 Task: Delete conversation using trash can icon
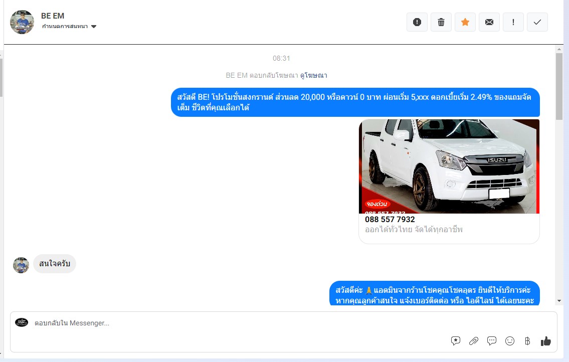tap(441, 22)
